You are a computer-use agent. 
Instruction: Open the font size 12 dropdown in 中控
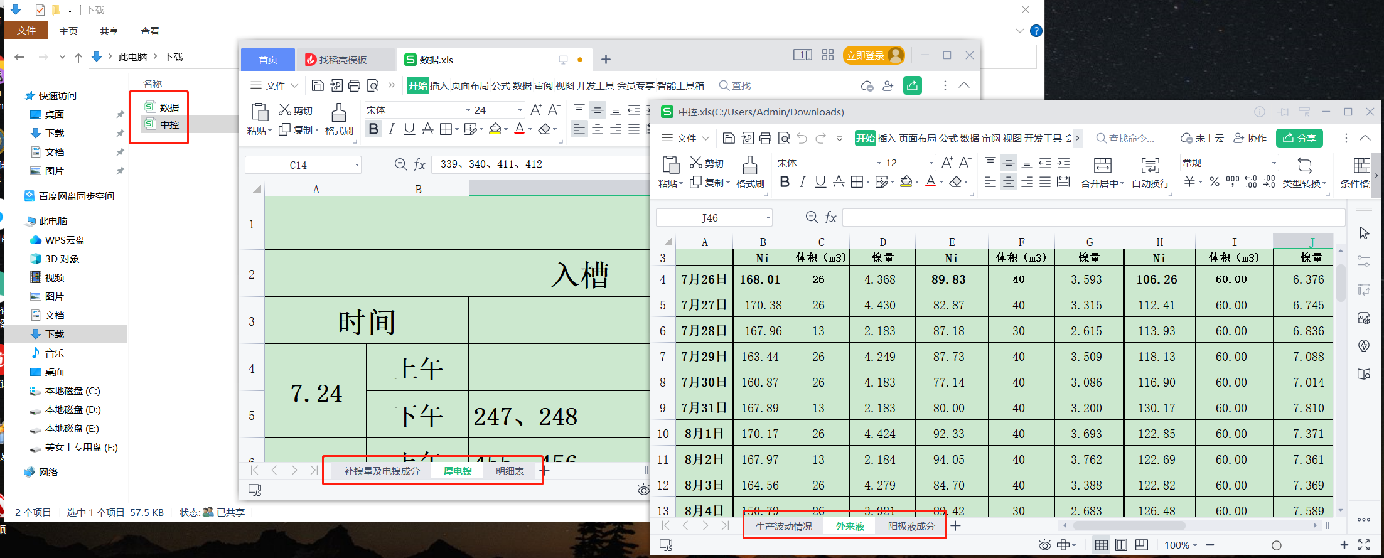[931, 163]
